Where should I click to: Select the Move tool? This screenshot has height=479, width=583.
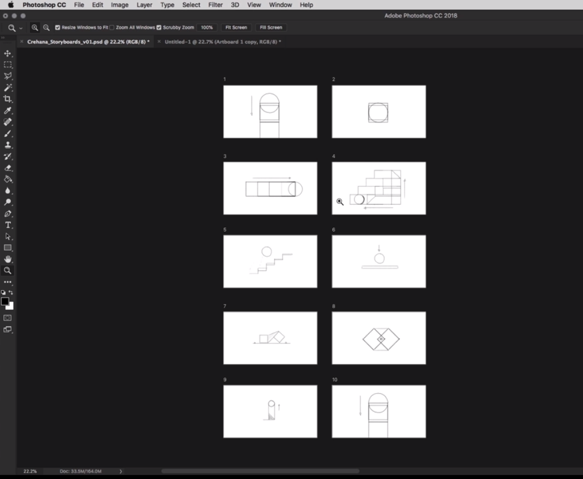click(x=8, y=53)
